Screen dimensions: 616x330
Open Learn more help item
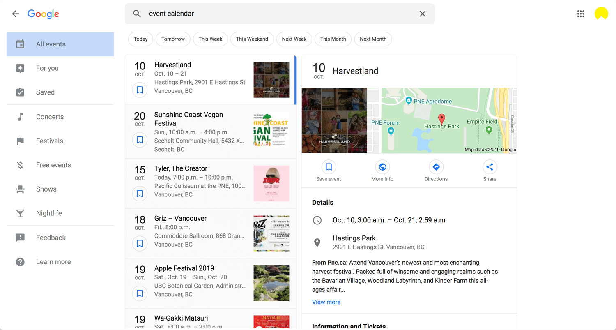[60, 262]
